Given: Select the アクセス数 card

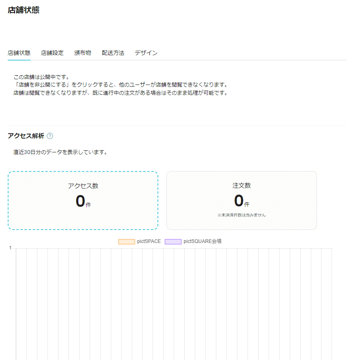Looking at the screenshot, I should (x=83, y=200).
